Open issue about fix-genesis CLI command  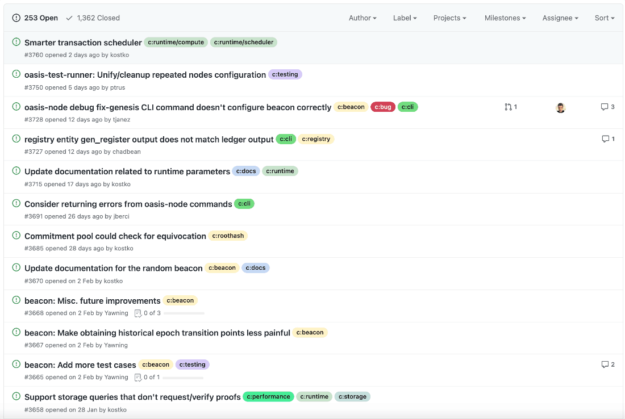click(x=178, y=107)
